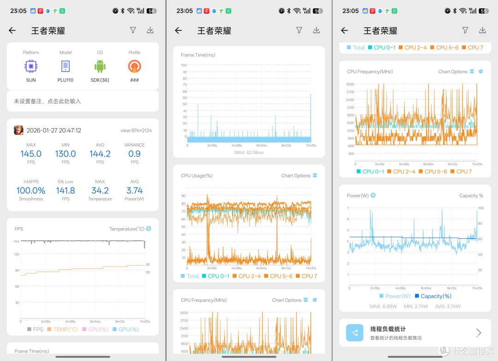
Task: Tap the round icon beside Chart Options, right CPU Frequency
Action: tap(481, 71)
